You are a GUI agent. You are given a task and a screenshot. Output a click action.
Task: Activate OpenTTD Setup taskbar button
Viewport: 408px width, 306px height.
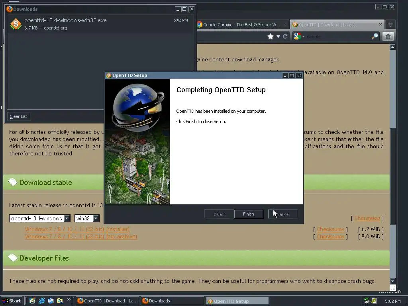[x=237, y=301]
